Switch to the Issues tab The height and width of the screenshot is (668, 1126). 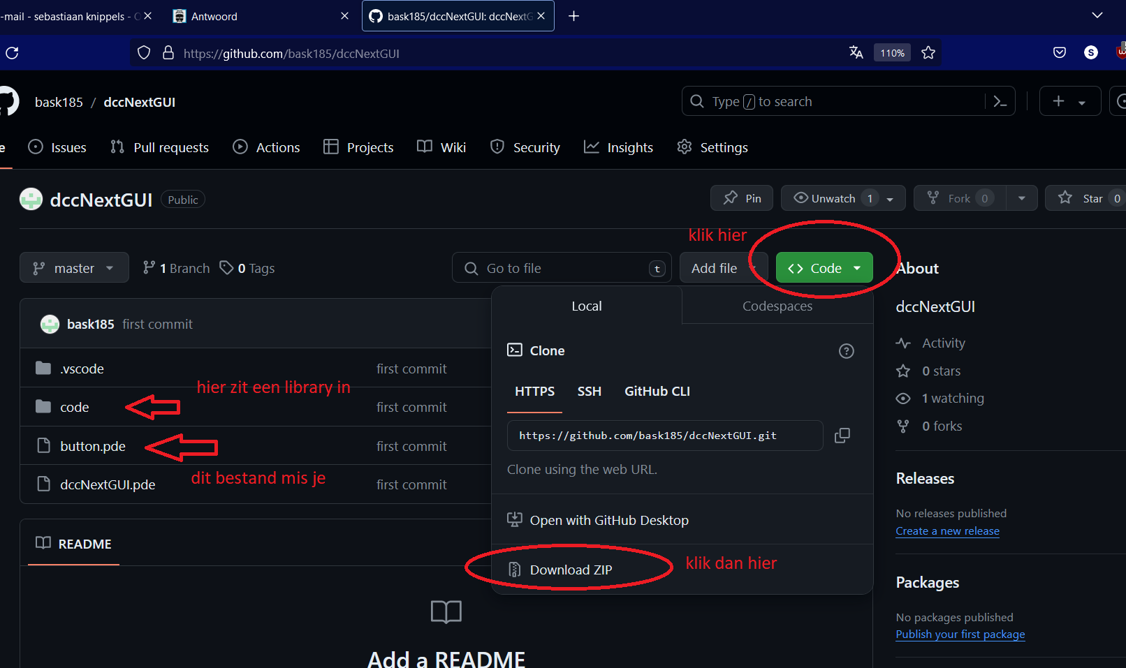click(57, 147)
